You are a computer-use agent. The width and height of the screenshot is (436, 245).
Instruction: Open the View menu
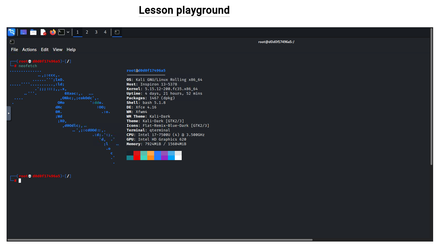tap(58, 50)
